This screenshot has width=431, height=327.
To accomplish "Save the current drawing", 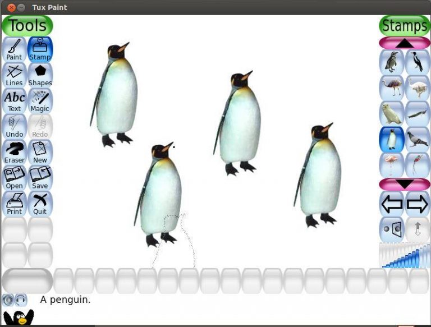I will point(40,178).
